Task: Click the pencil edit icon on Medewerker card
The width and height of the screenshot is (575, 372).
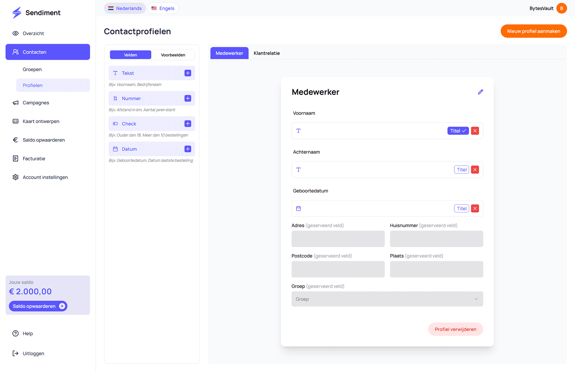Action: click(x=481, y=92)
